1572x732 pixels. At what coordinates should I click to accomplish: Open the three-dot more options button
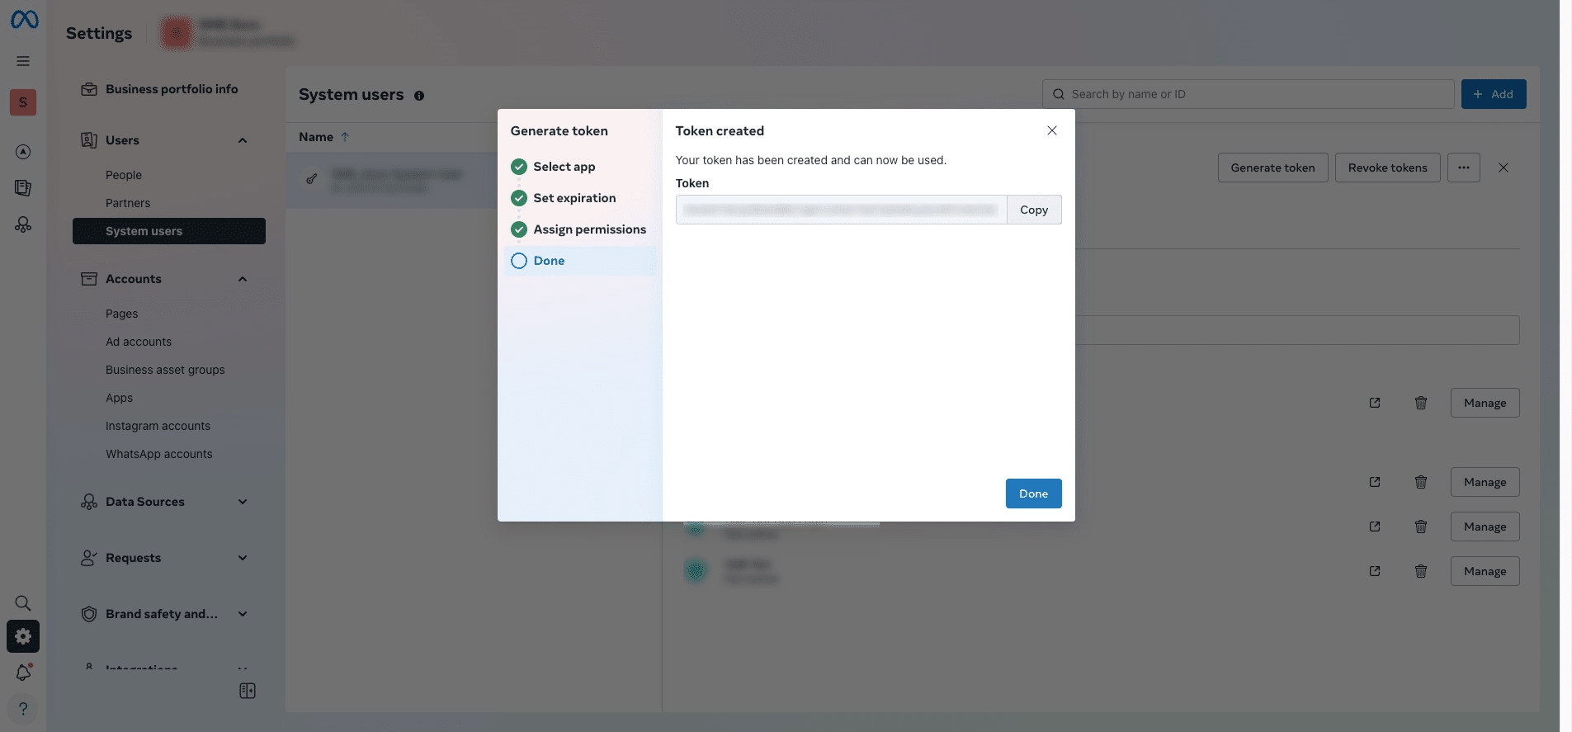pos(1464,168)
